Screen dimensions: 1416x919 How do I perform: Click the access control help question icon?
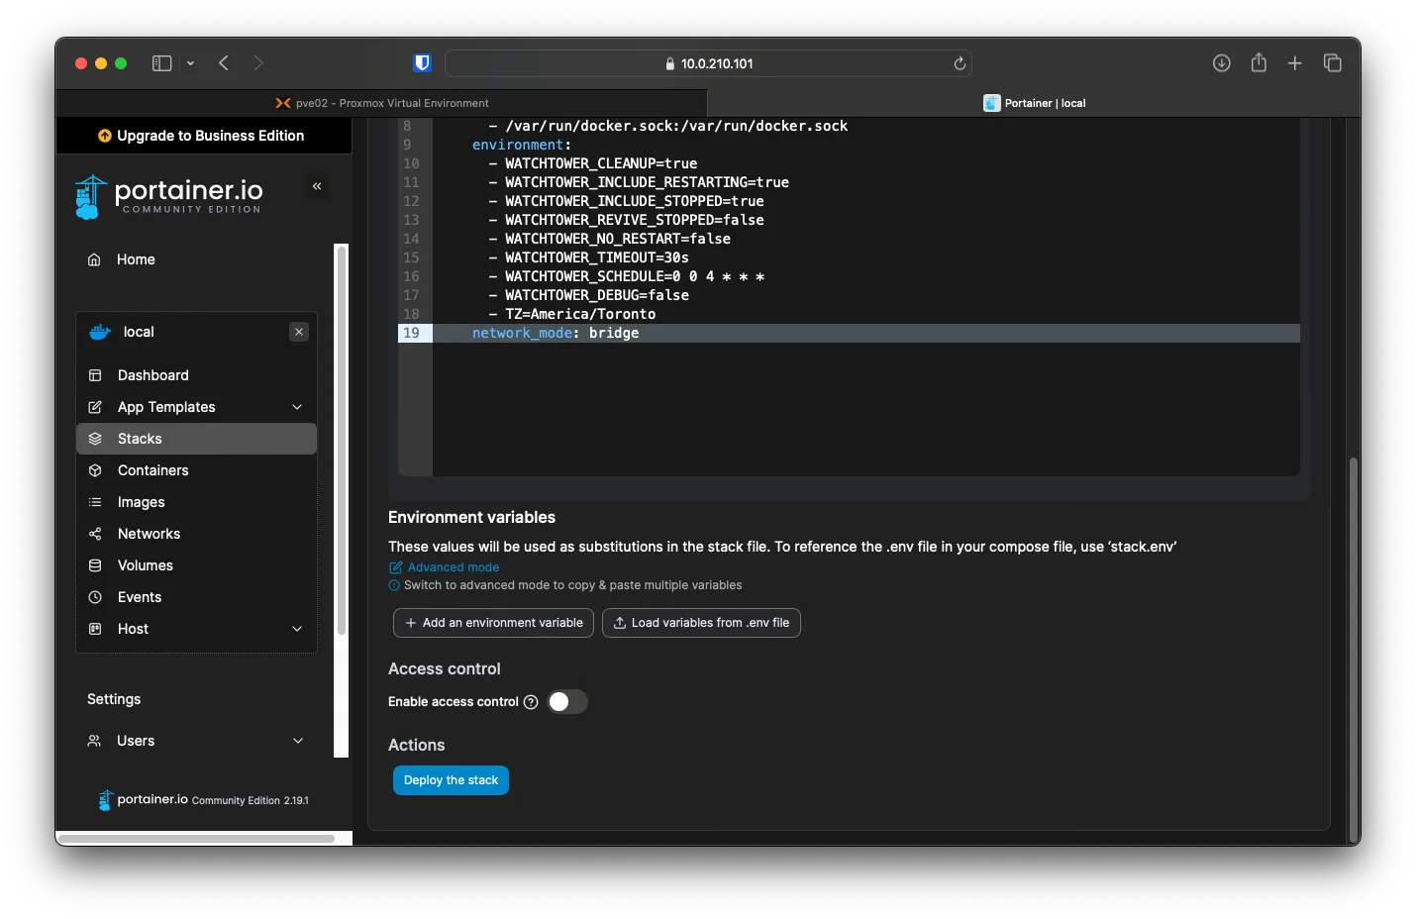click(x=531, y=702)
